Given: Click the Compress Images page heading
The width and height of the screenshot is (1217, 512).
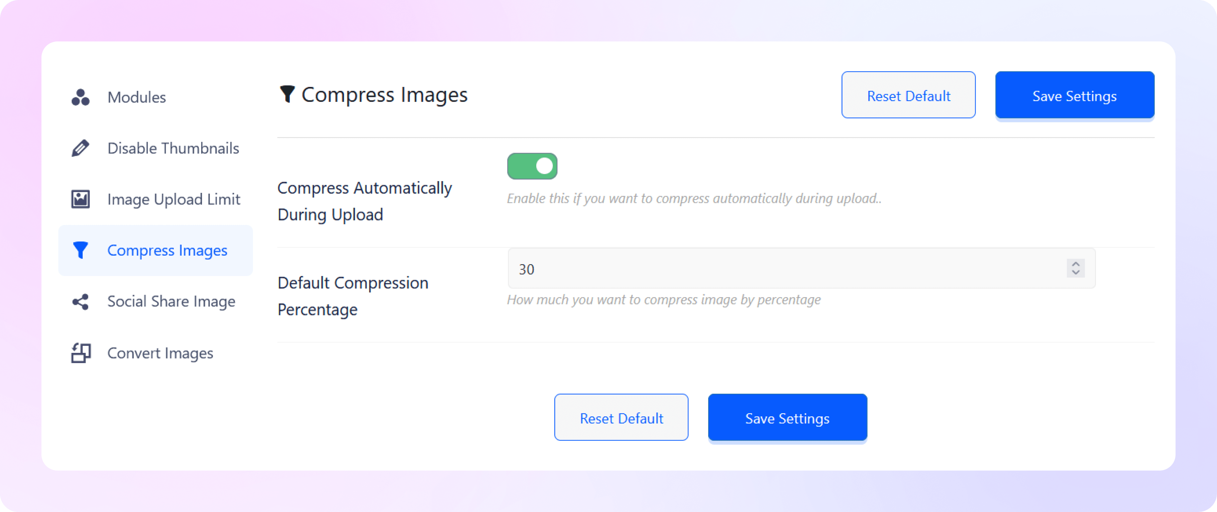Looking at the screenshot, I should 384,95.
